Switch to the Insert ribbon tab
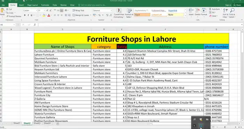Screen dimensions: 244x129 coord(22,5)
